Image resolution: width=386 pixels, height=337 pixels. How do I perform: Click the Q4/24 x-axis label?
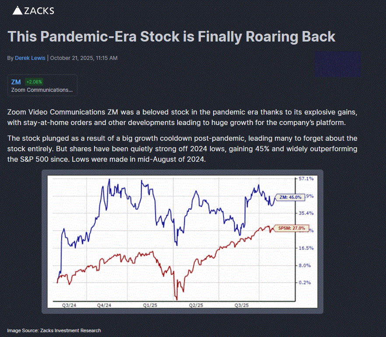104,305
